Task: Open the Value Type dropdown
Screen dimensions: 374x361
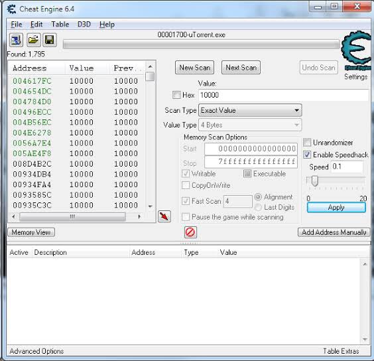Action: 250,125
